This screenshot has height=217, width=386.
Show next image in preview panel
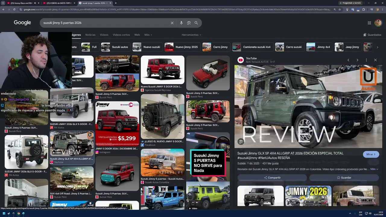pyautogui.click(x=357, y=60)
